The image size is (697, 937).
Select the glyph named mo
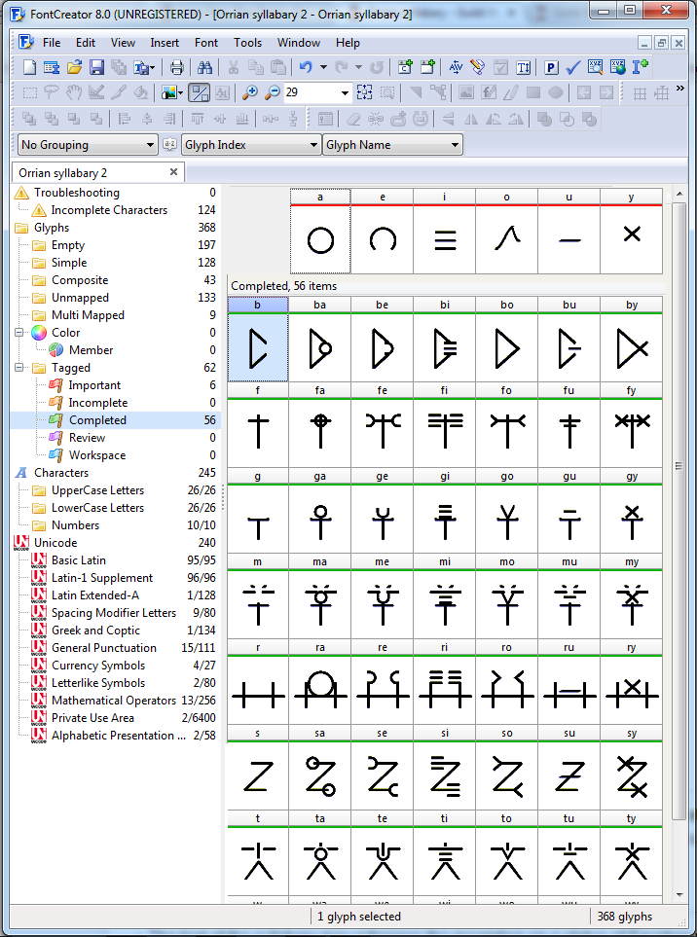coord(507,596)
